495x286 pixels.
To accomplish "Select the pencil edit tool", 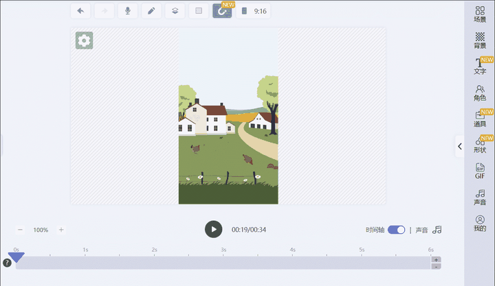I will click(x=151, y=11).
